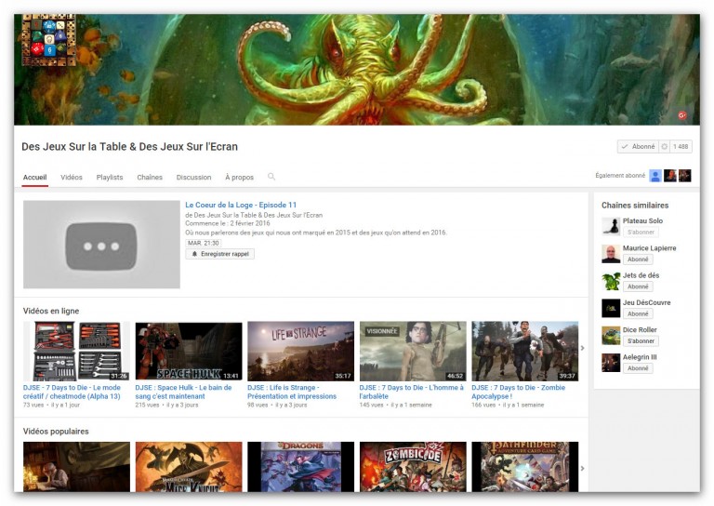The image size is (714, 506).
Task: Click the Jets de dés channel name
Action: point(641,275)
